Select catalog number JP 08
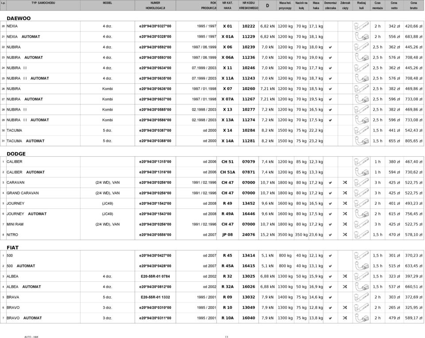The image size is (425, 338). click(228, 235)
